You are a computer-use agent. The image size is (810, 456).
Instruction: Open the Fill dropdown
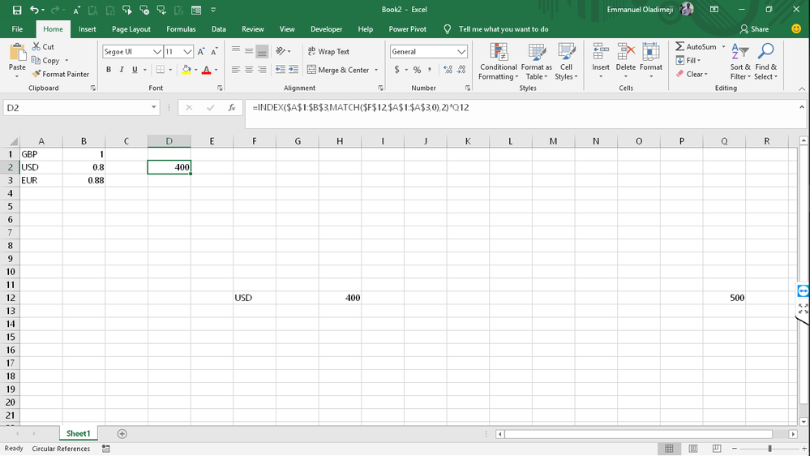pyautogui.click(x=688, y=61)
